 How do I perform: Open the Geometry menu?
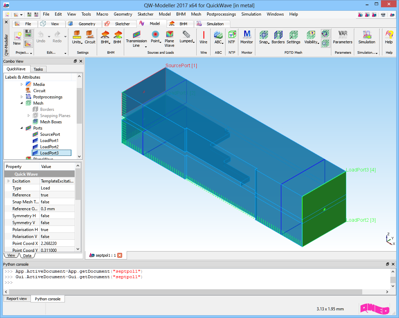coord(123,14)
